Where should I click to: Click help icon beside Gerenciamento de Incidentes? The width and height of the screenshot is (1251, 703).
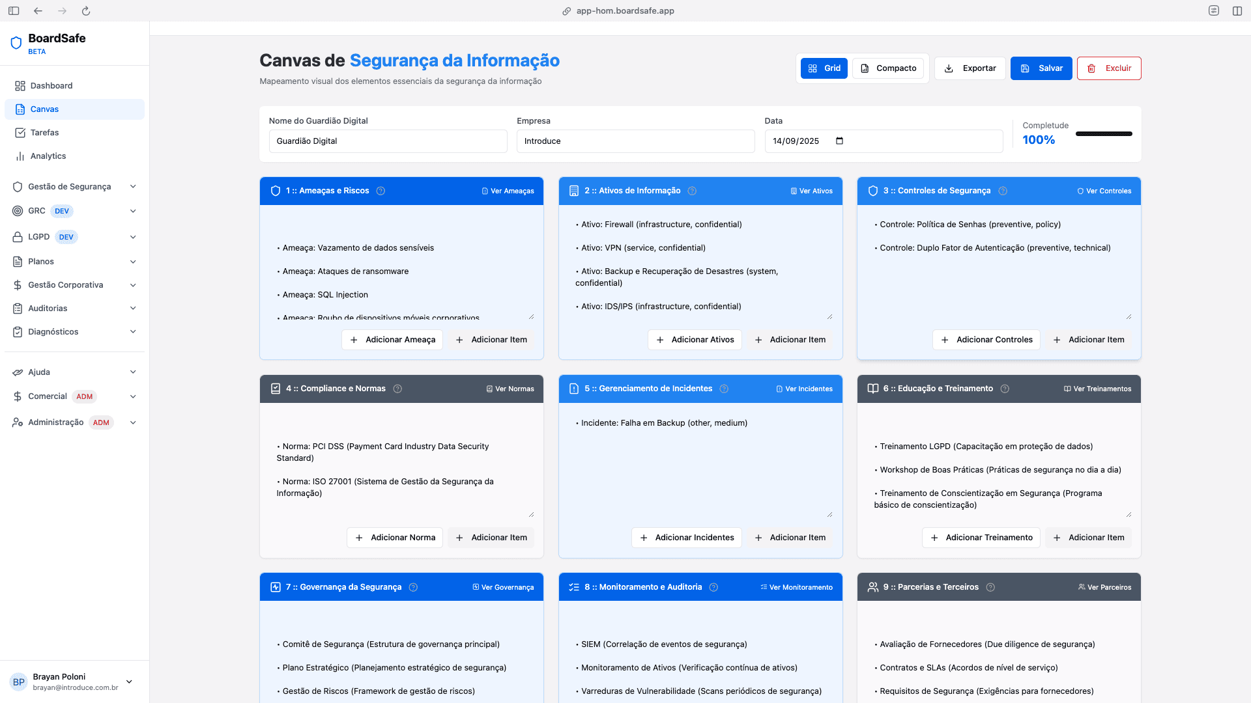pyautogui.click(x=724, y=389)
